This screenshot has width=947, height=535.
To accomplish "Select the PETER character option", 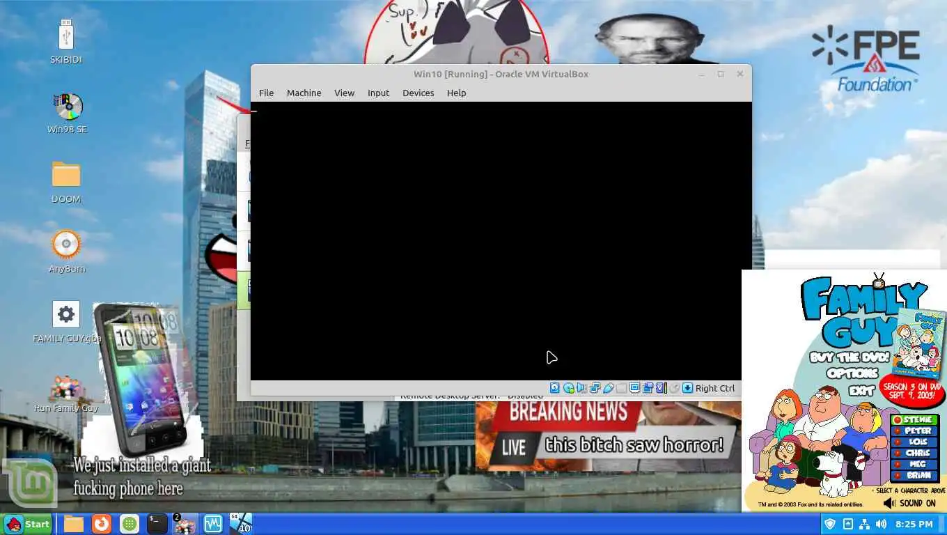I will pos(916,431).
